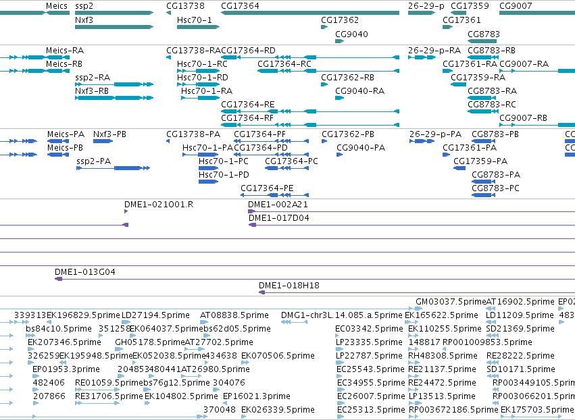Open the CG17364-PF protein feature
575x420 pixels.
[x=272, y=141]
